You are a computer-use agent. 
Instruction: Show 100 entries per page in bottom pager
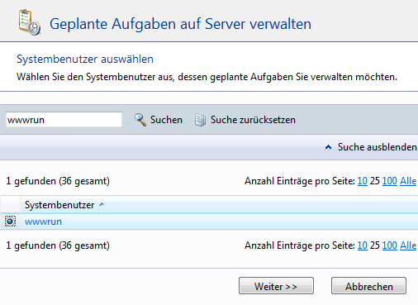(x=390, y=245)
